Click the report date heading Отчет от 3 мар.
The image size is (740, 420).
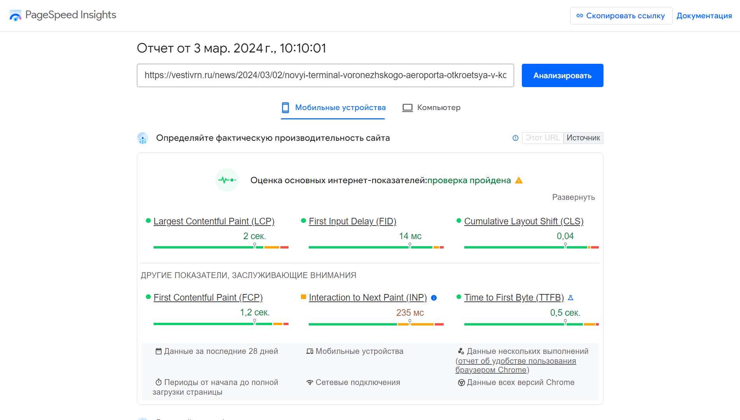pyautogui.click(x=231, y=48)
